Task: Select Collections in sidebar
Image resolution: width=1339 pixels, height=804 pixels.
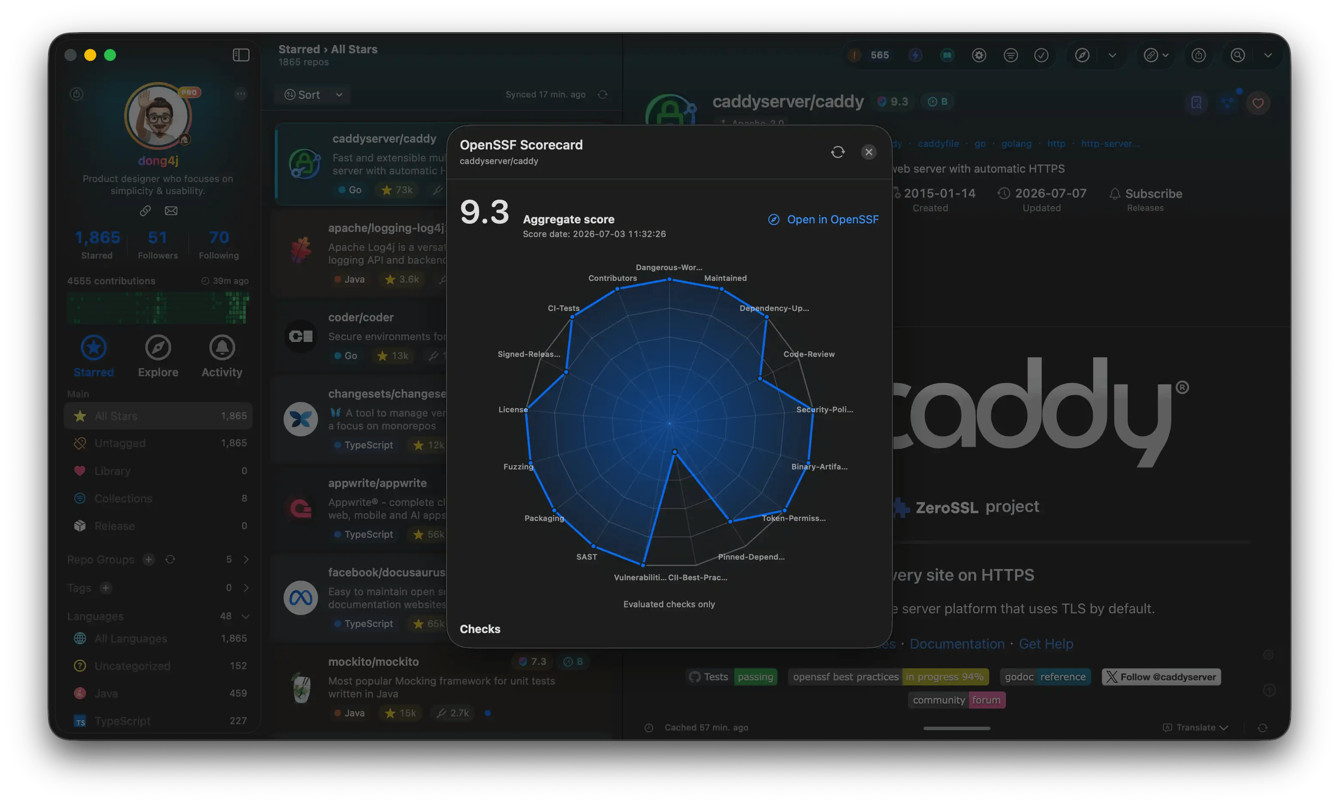Action: coord(158,499)
